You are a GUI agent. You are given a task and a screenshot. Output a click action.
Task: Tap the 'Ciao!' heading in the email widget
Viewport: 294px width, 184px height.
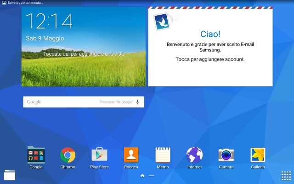click(x=210, y=34)
